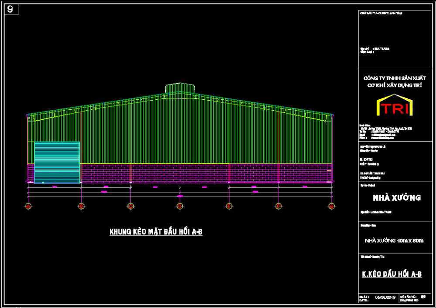Click the date value 05/08/2019
This screenshot has height=308, width=436.
pos(385,298)
